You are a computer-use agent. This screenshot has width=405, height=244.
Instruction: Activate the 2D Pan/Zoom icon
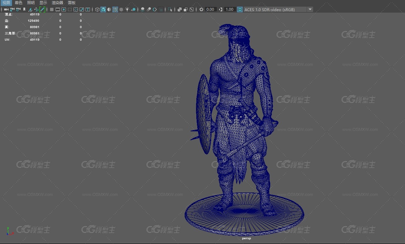tap(36, 9)
